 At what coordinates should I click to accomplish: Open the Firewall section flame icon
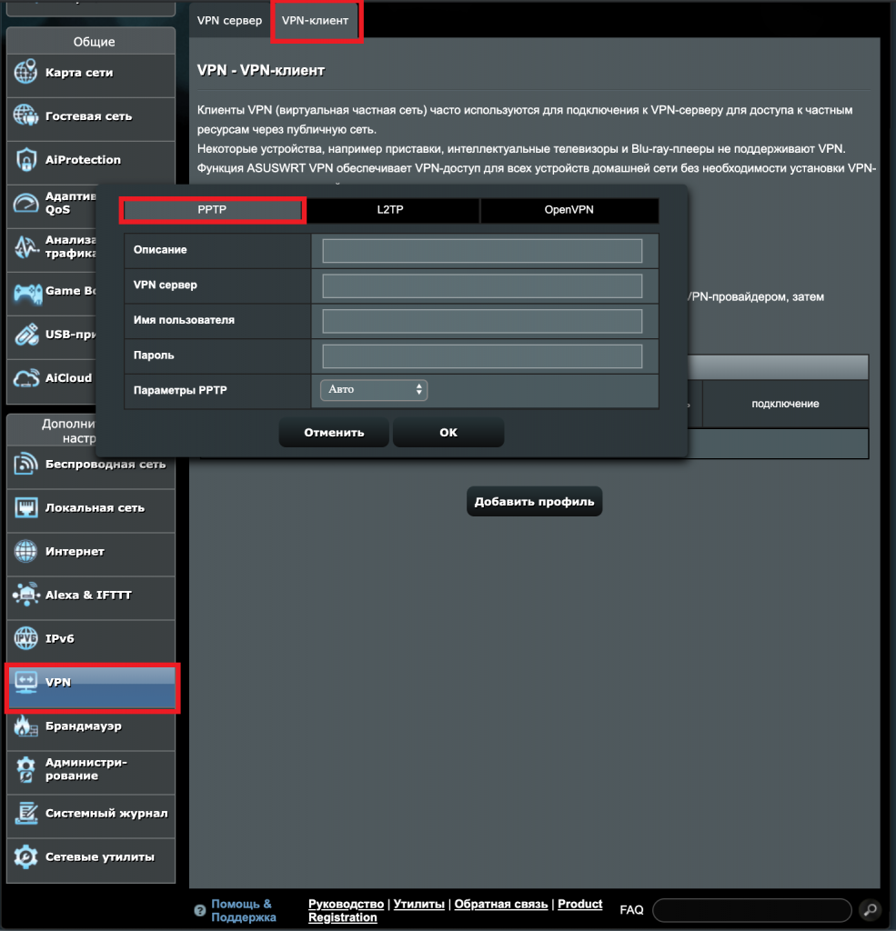[x=25, y=726]
